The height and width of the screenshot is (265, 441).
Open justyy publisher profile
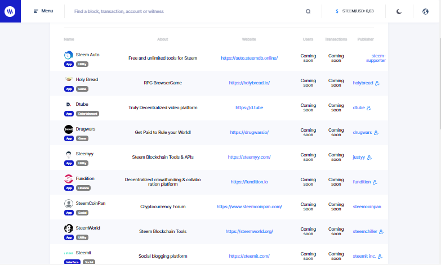click(359, 157)
